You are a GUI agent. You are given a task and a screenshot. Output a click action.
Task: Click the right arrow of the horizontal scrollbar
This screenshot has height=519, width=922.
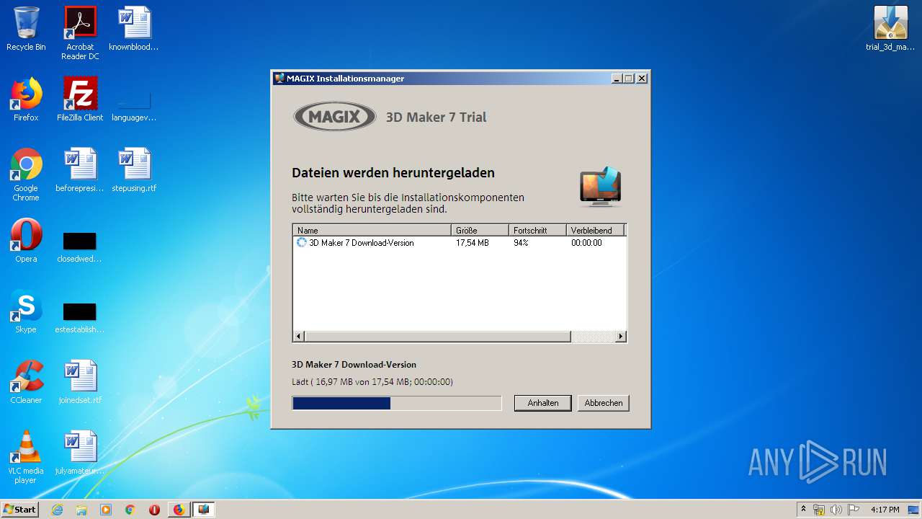point(621,337)
